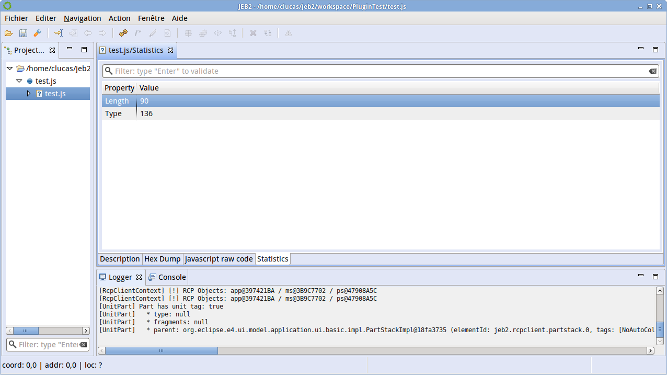Switch to the Description tab
Viewport: 667px width, 375px height.
[x=120, y=259]
